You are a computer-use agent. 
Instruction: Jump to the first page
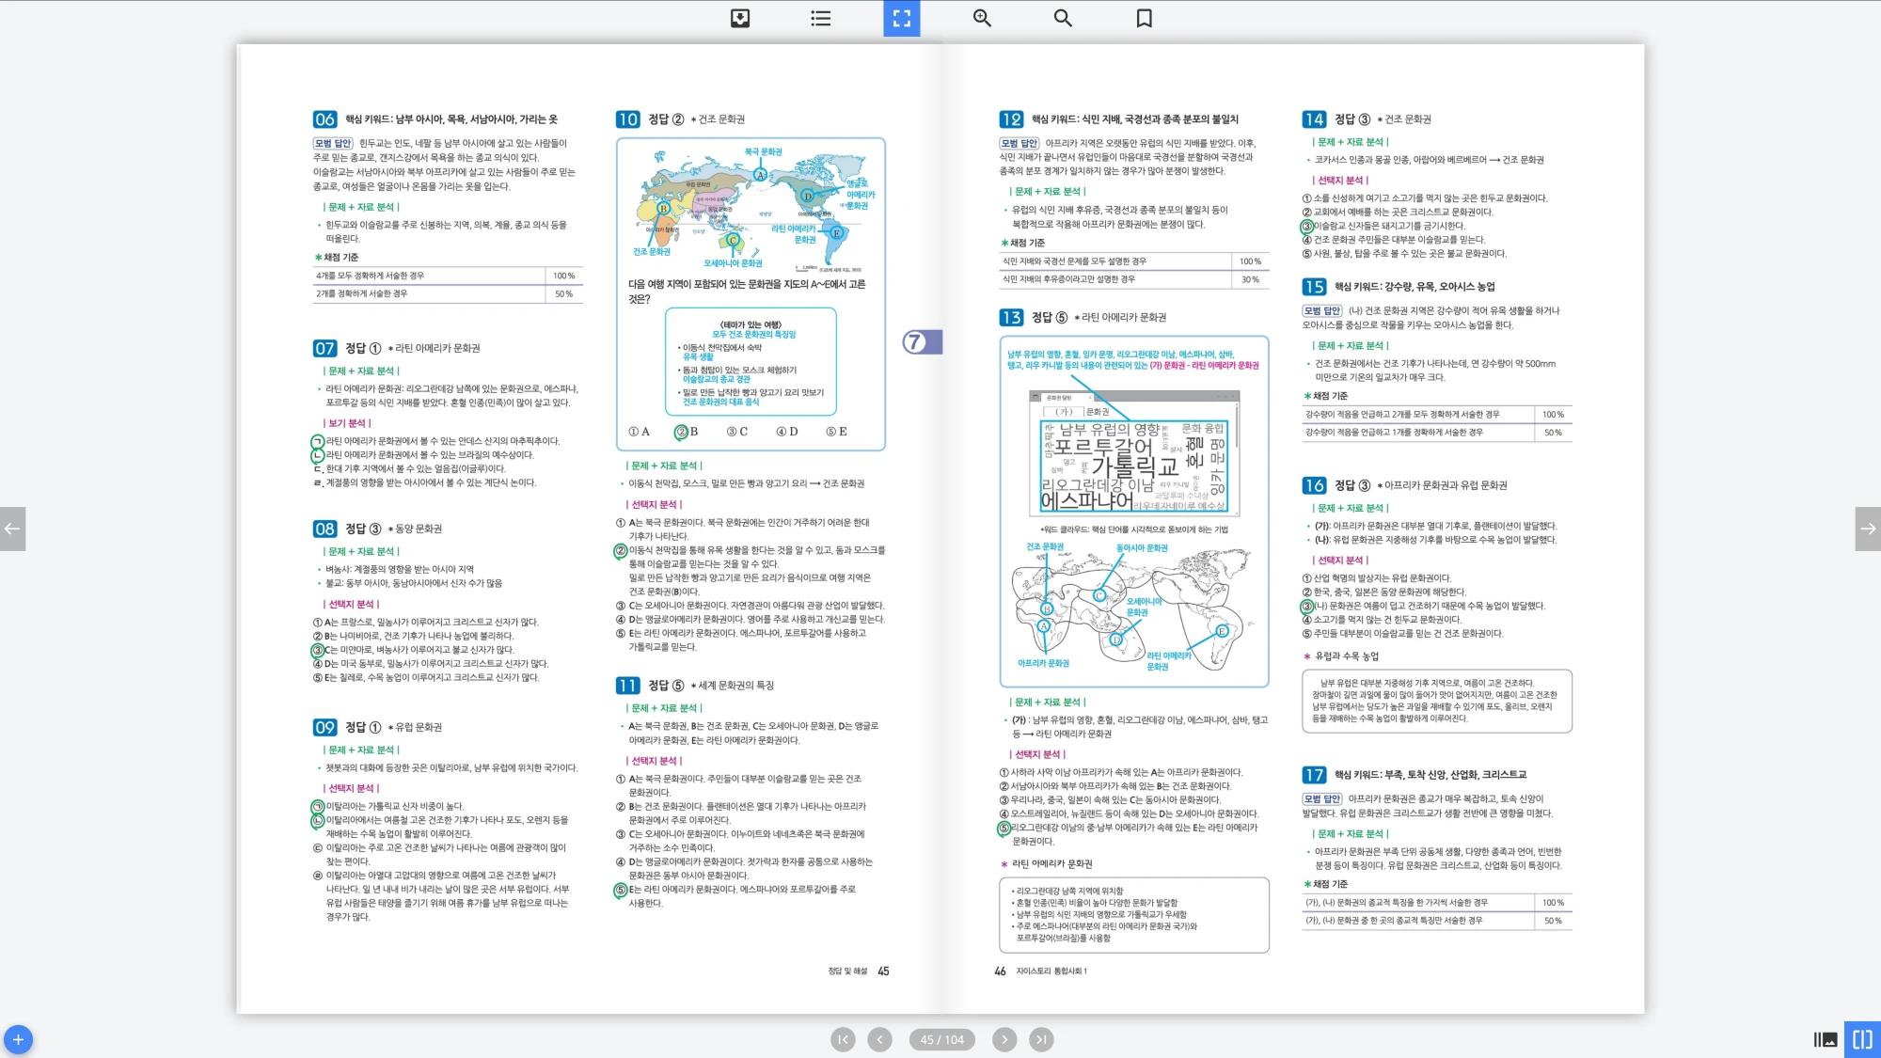coord(843,1039)
